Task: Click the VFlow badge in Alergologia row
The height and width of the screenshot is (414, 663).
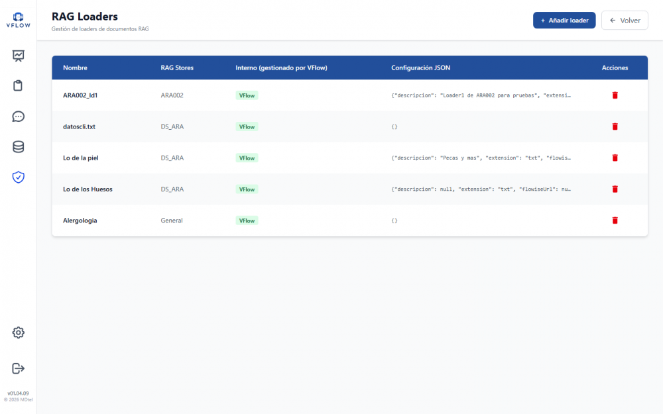Action: (x=247, y=221)
